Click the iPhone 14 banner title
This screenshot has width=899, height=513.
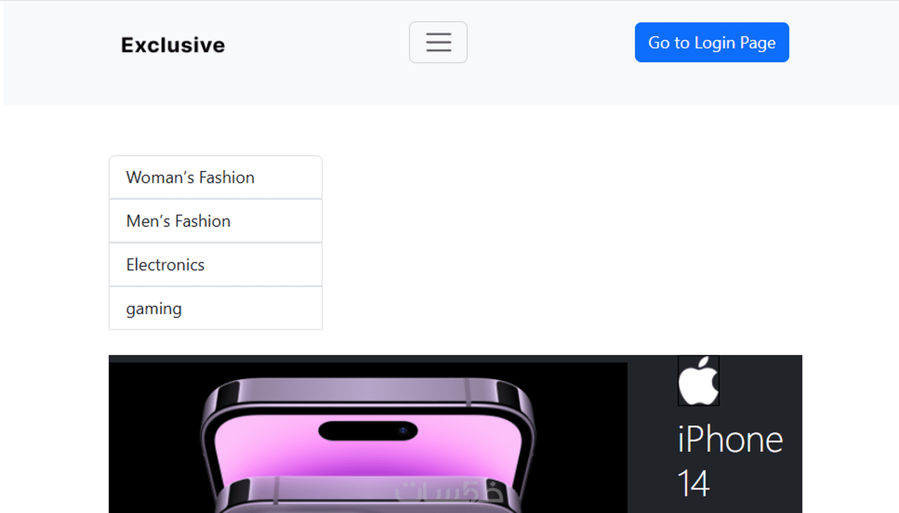(x=730, y=461)
